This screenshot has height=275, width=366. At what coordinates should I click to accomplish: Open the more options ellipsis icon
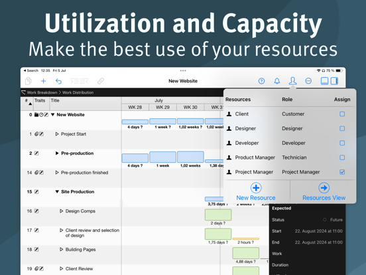click(308, 81)
